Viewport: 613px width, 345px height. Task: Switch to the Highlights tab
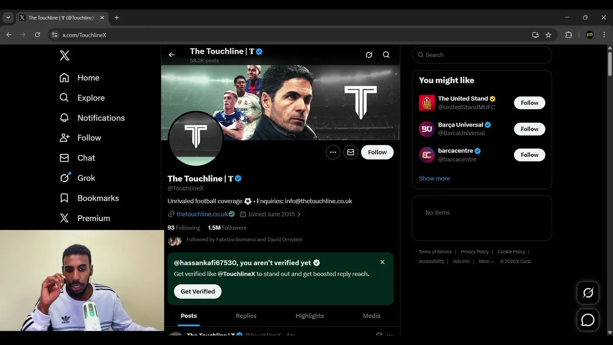pyautogui.click(x=310, y=316)
